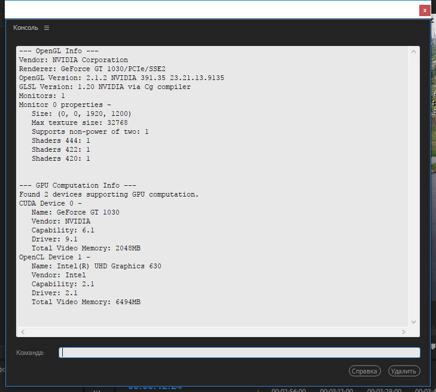Click the CUDA Device 0 line
Image resolution: width=436 pixels, height=392 pixels.
[x=50, y=203]
